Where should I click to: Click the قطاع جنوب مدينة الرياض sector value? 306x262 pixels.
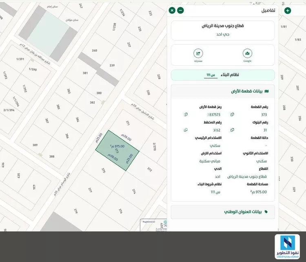point(247,176)
